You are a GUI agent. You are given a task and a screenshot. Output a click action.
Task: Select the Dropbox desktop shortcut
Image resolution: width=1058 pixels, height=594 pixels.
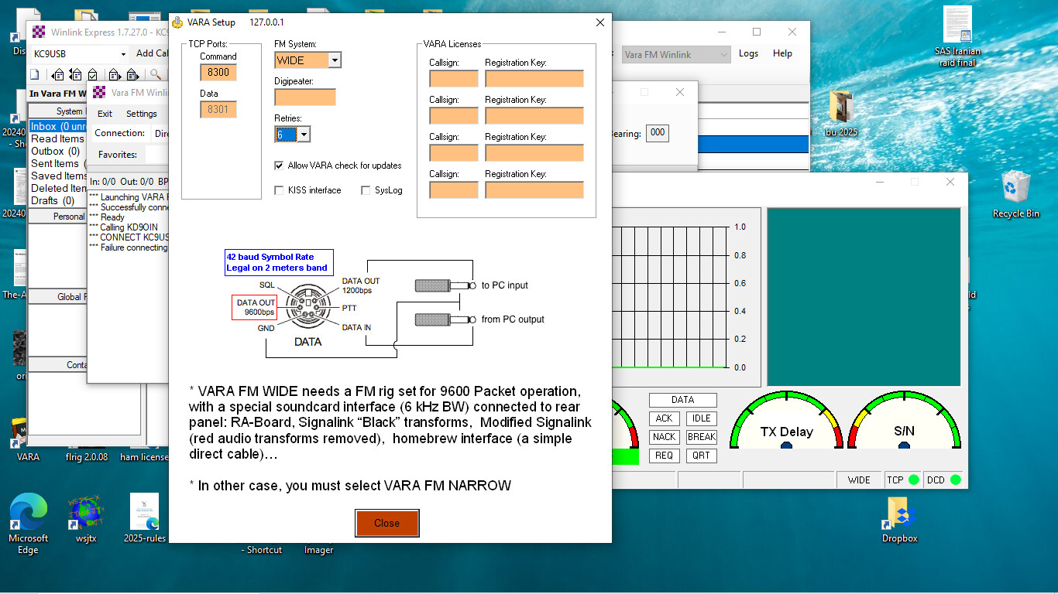899,514
